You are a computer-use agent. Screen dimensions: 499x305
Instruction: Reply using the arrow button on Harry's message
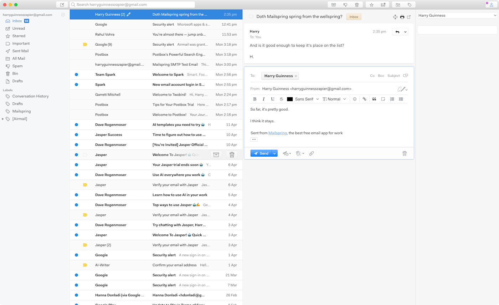[x=397, y=32]
